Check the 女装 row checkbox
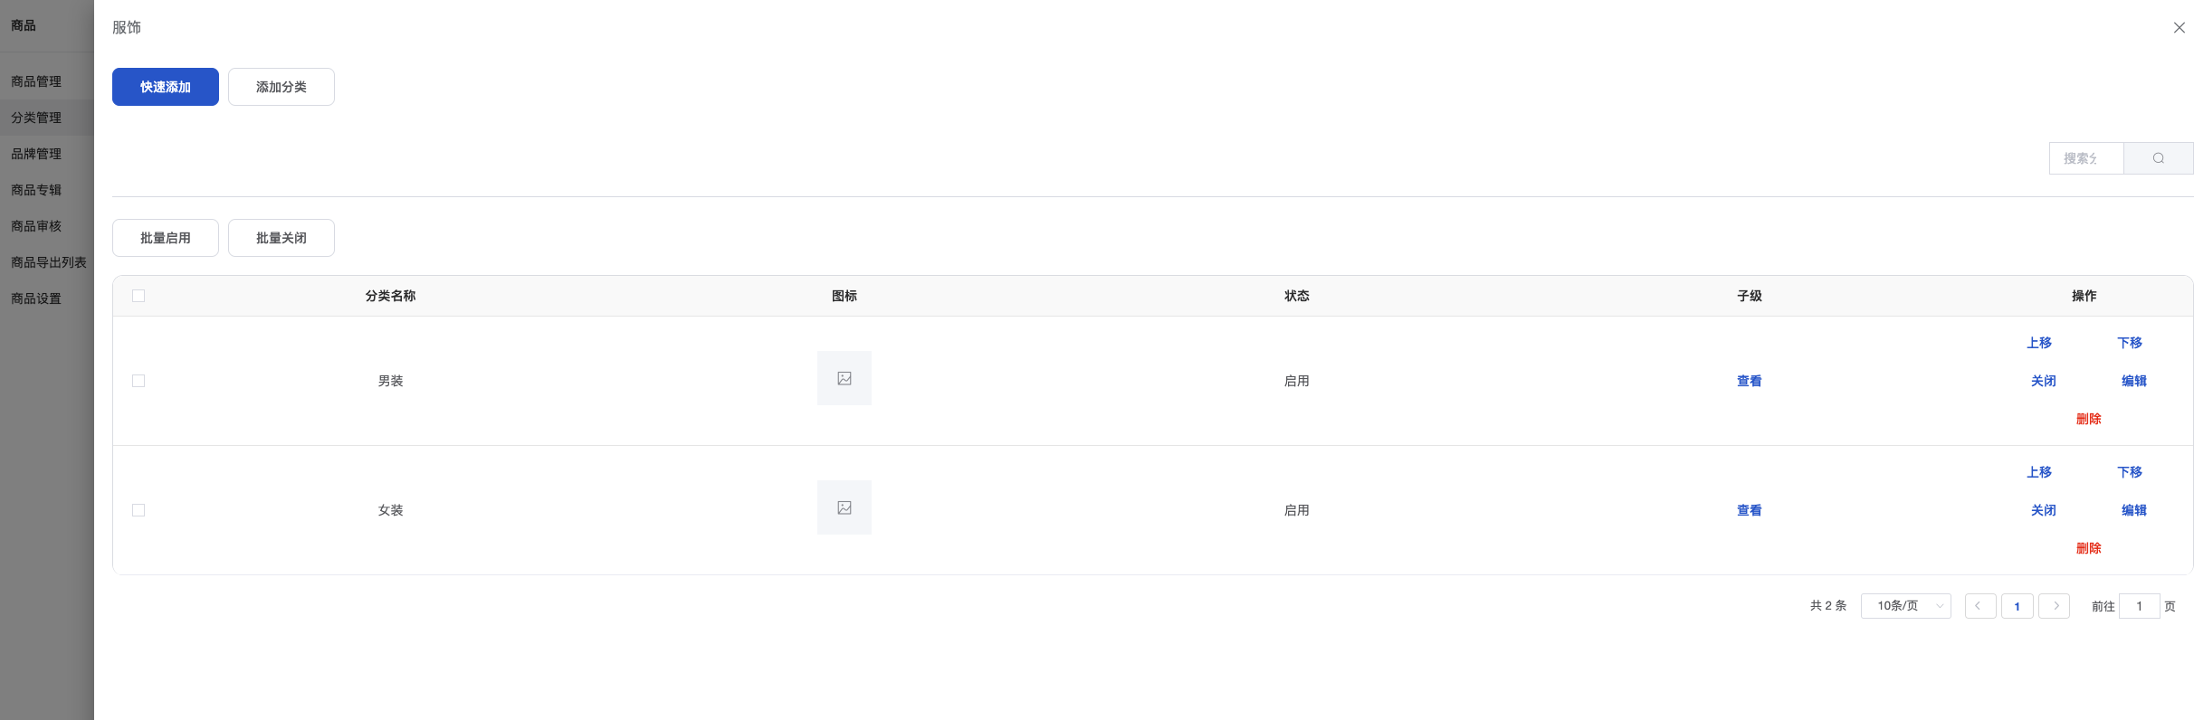2194x720 pixels. pyautogui.click(x=138, y=510)
